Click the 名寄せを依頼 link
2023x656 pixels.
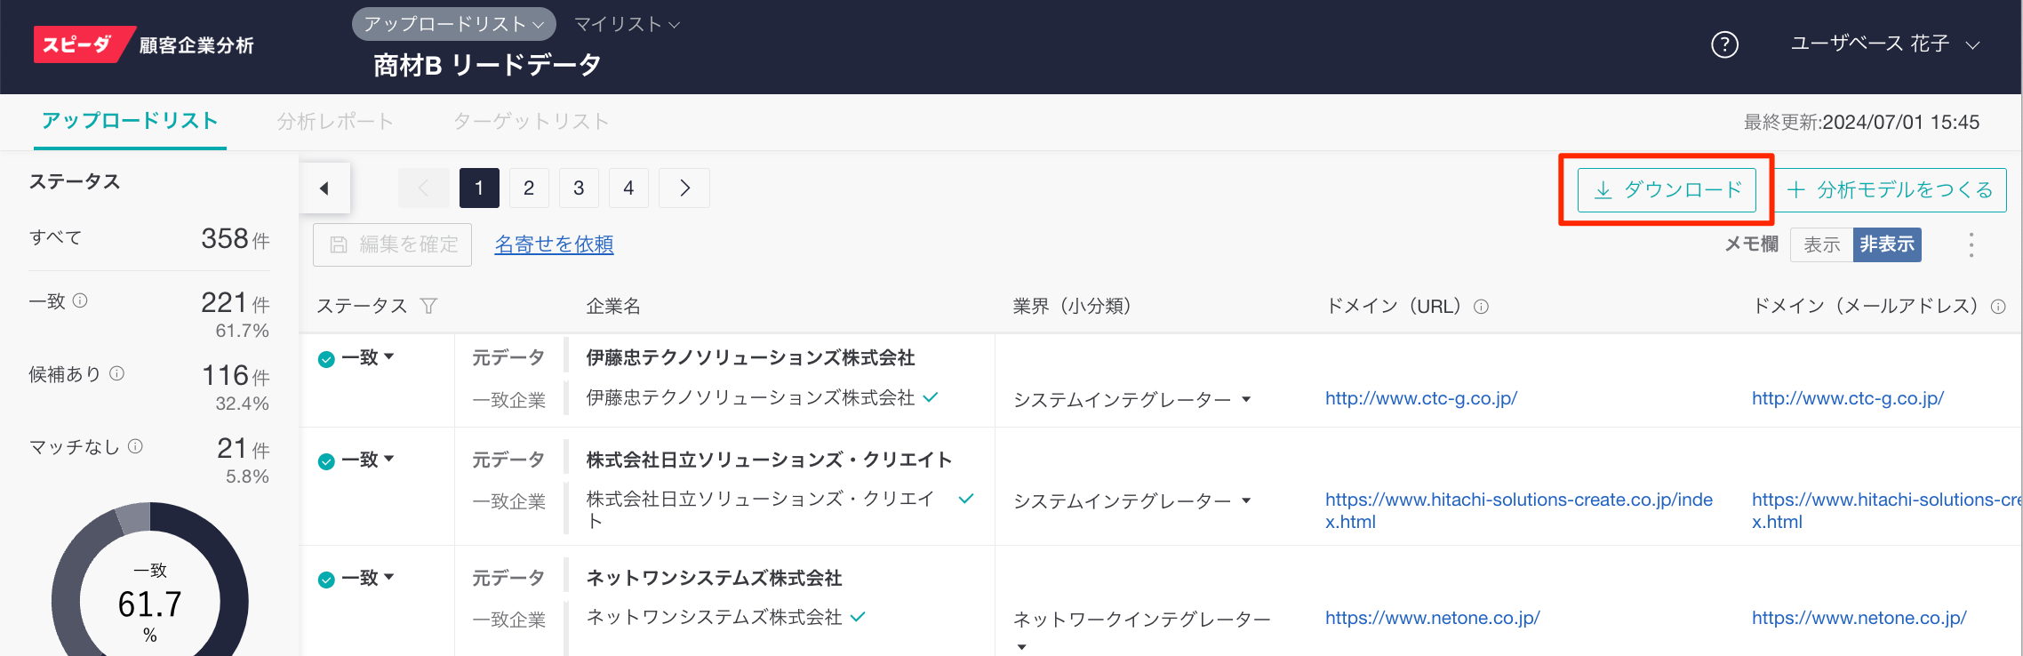(x=554, y=244)
